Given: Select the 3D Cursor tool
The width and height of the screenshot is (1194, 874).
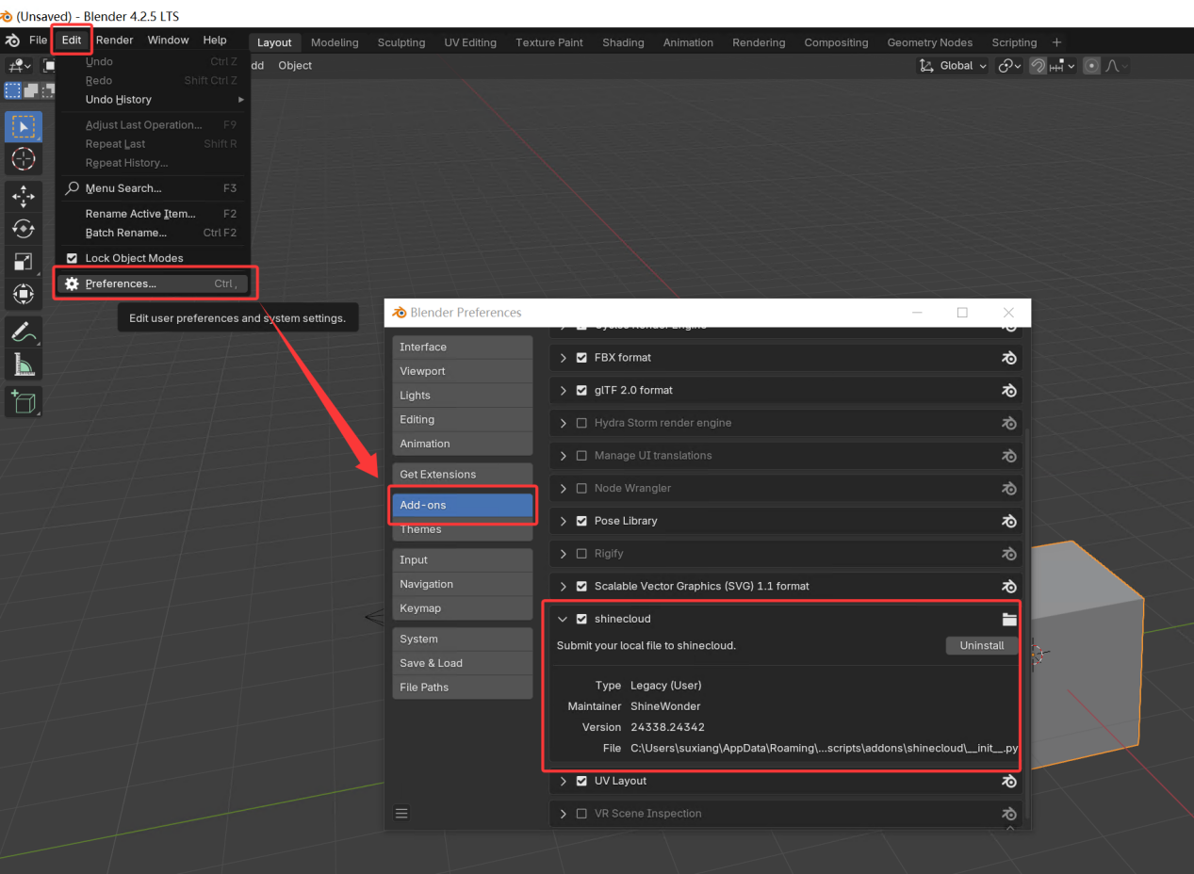Looking at the screenshot, I should [24, 159].
